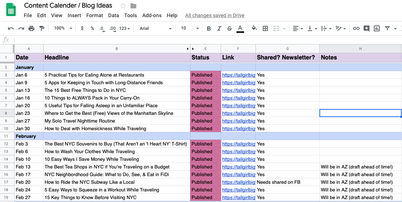The height and width of the screenshot is (202, 402).
Task: Select the select-all corner box
Action: click(x=7, y=48)
